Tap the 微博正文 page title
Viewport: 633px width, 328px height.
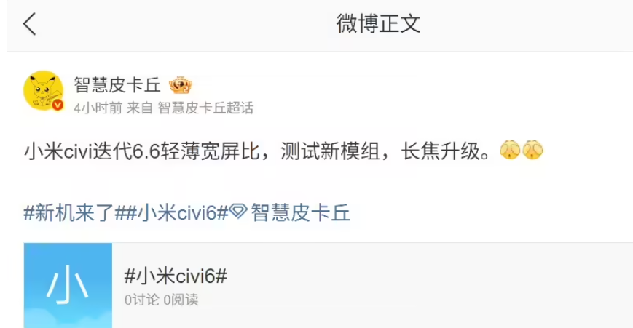point(378,23)
